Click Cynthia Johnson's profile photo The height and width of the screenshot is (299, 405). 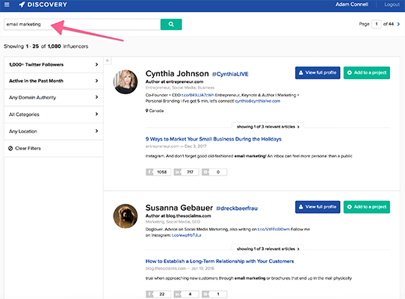pyautogui.click(x=126, y=81)
